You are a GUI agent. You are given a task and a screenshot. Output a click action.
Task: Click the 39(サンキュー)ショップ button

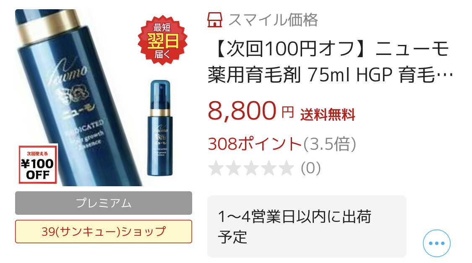[x=104, y=232]
